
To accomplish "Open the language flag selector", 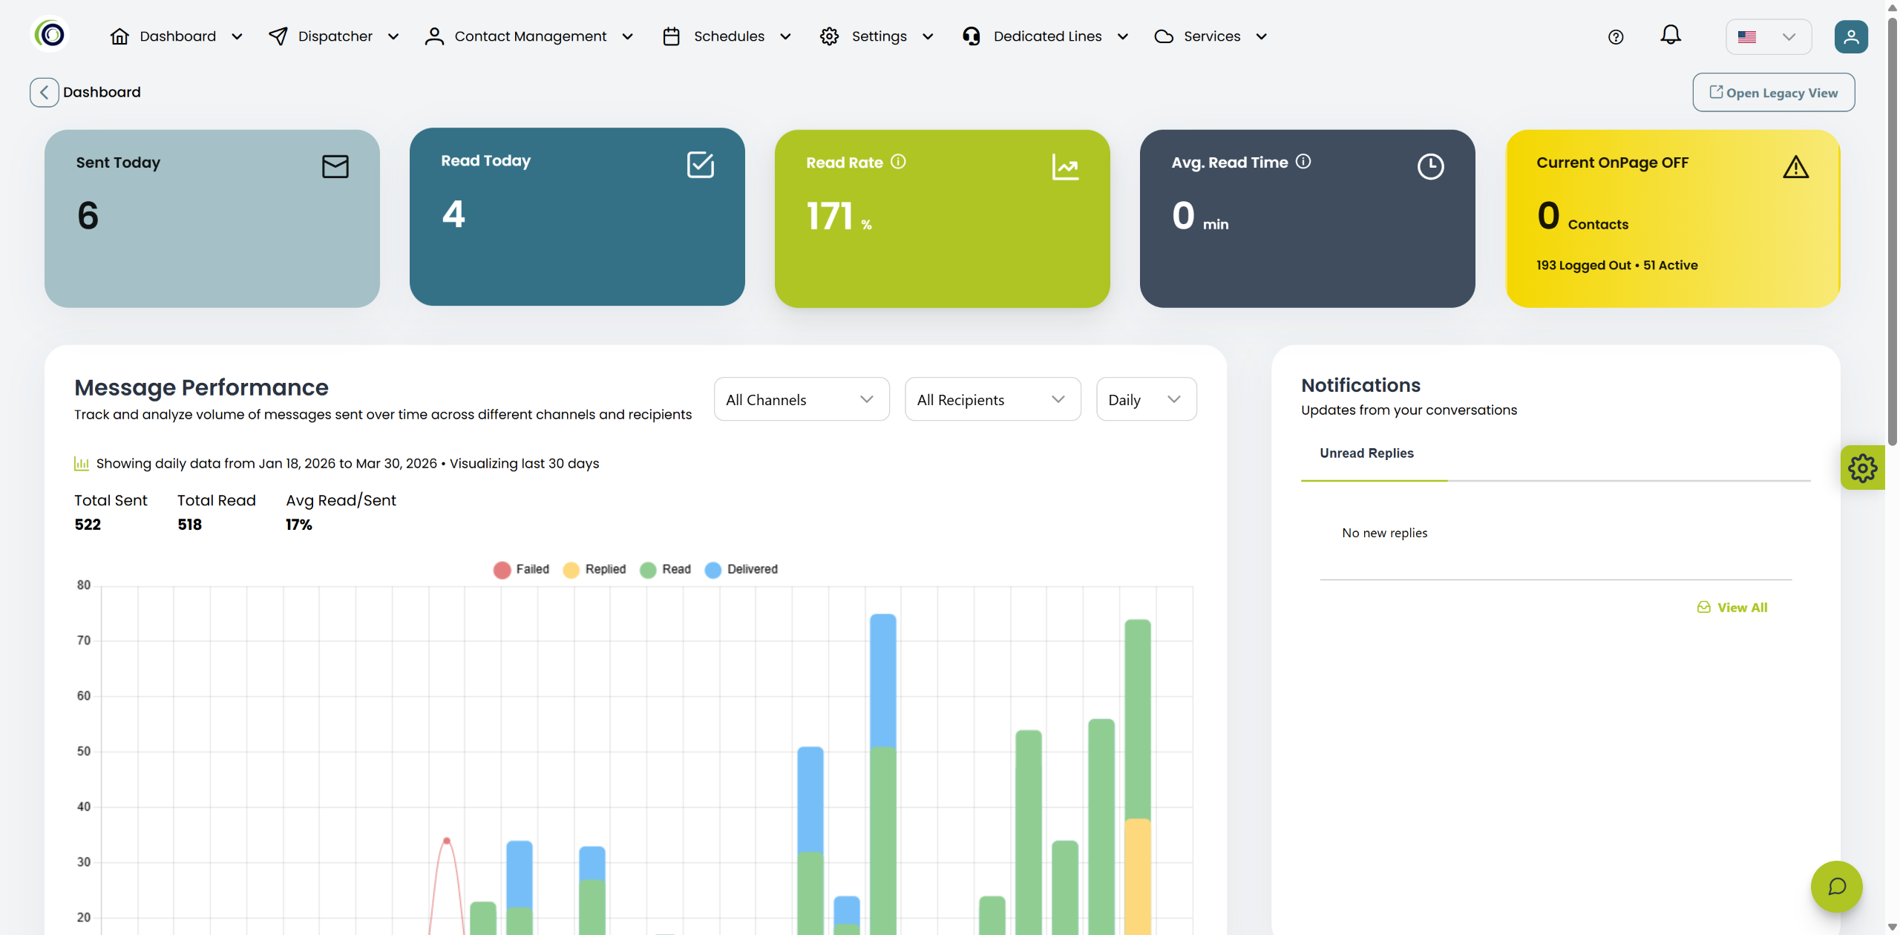I will [x=1768, y=37].
